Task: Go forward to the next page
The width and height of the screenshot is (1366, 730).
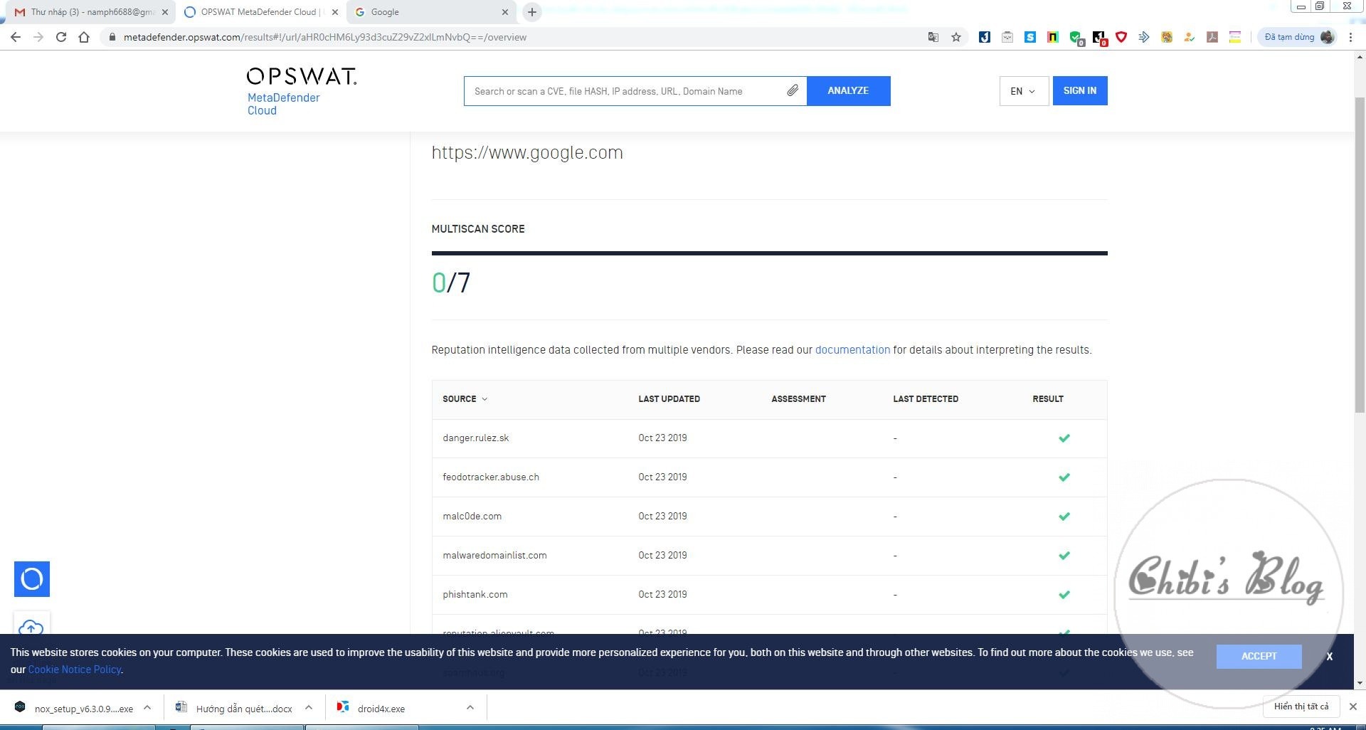Action: pos(38,37)
